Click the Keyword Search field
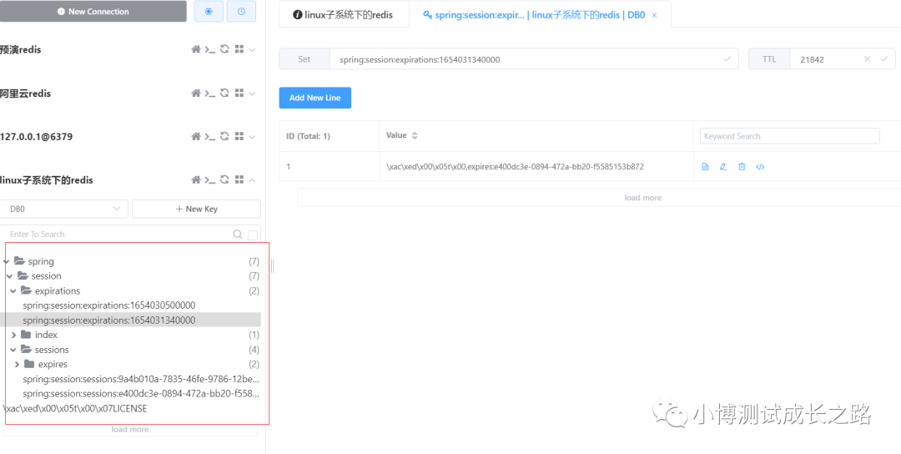This screenshot has width=901, height=454. pos(789,136)
